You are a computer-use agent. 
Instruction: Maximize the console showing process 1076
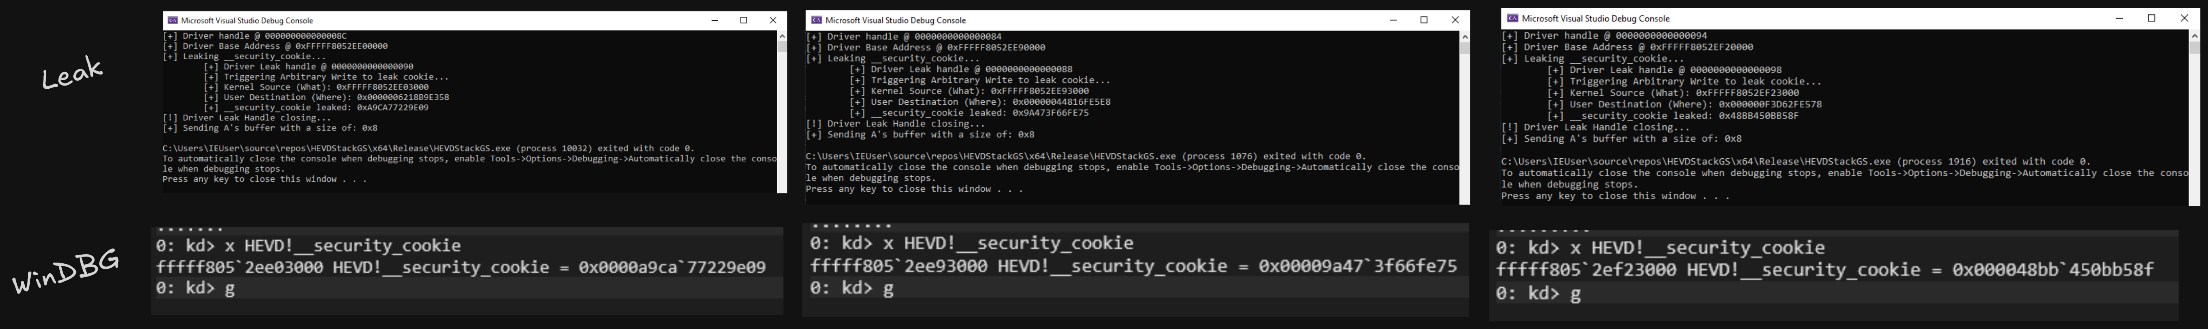point(1424,20)
